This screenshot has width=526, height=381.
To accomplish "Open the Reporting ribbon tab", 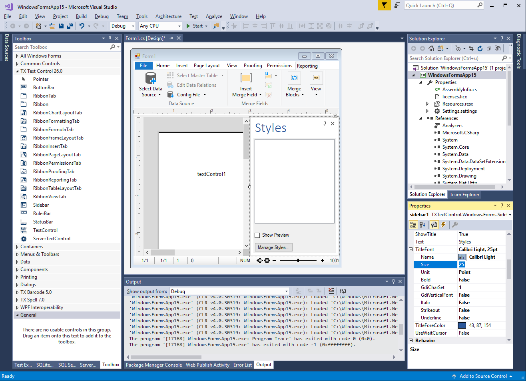I will [x=307, y=66].
